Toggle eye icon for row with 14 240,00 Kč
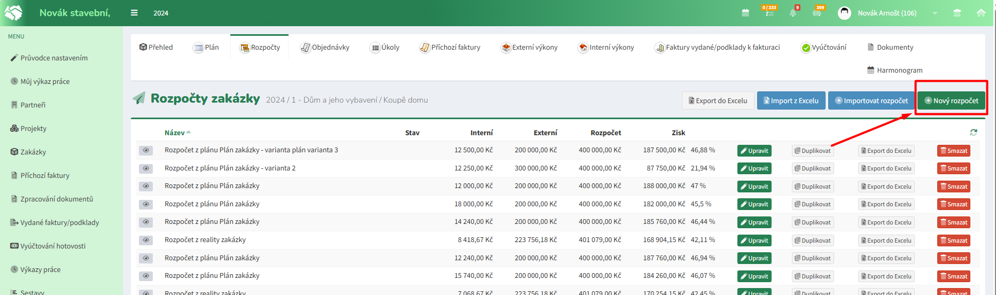The height and width of the screenshot is (295, 996). coord(146,222)
